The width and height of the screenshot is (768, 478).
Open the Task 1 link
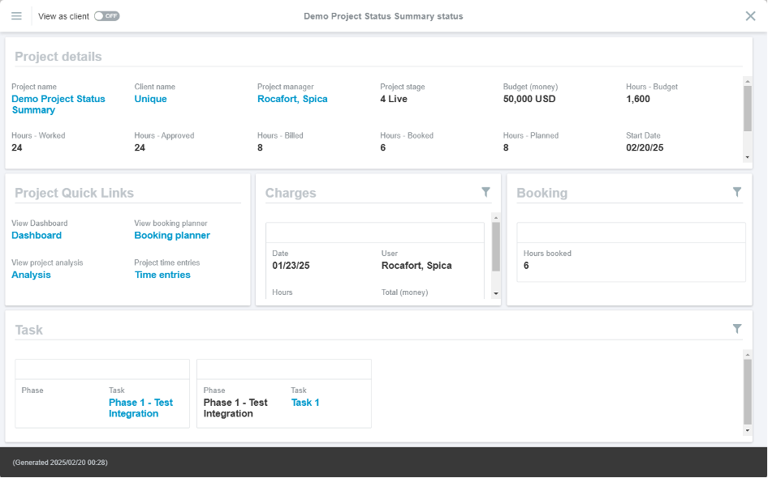305,403
